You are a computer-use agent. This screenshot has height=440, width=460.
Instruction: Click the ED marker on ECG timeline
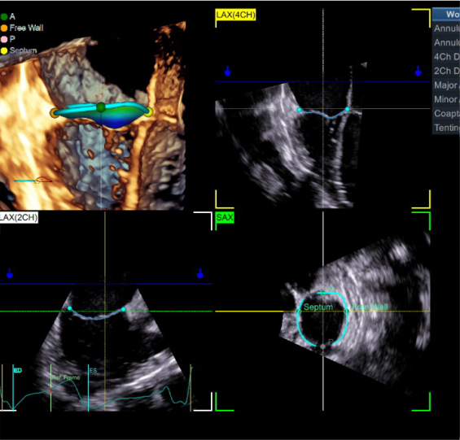point(13,387)
